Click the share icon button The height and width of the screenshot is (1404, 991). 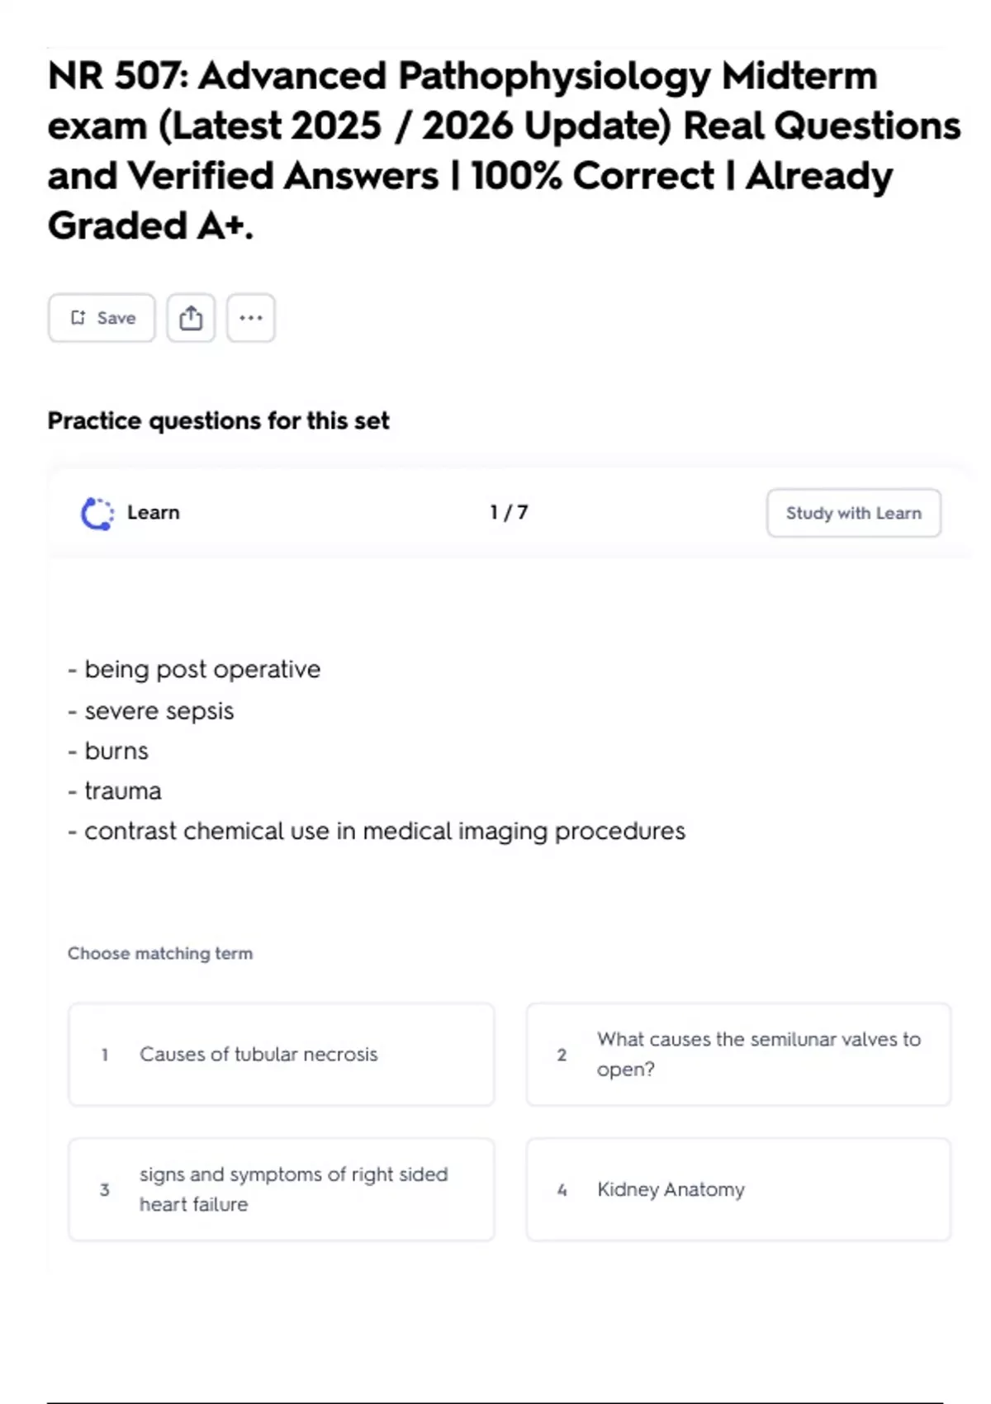(x=191, y=318)
